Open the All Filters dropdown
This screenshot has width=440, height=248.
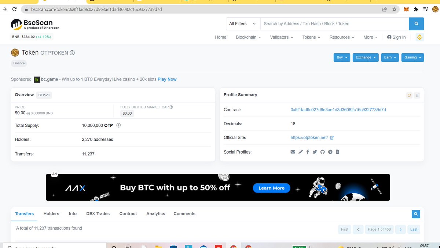pyautogui.click(x=242, y=24)
